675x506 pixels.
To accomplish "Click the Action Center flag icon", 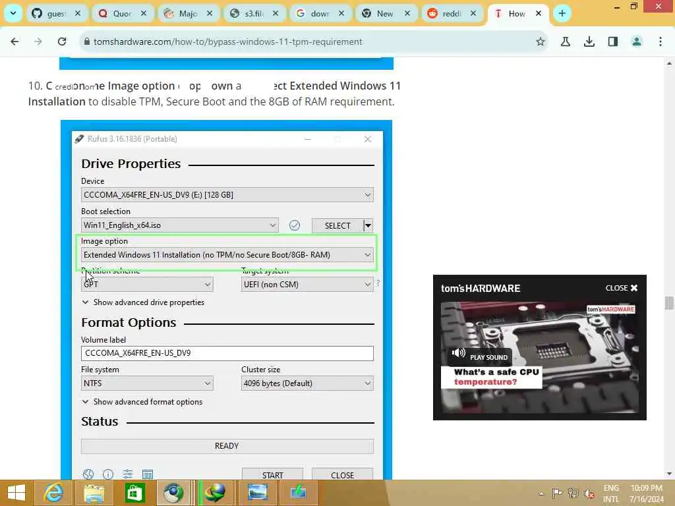I will 557,493.
